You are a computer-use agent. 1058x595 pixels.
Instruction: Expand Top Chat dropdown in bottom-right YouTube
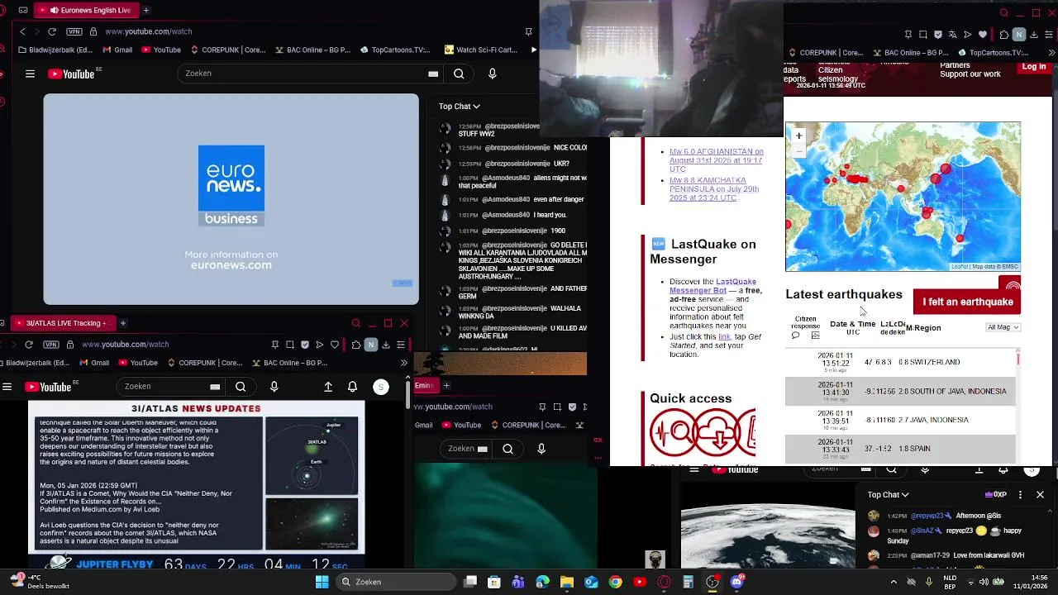tap(888, 494)
